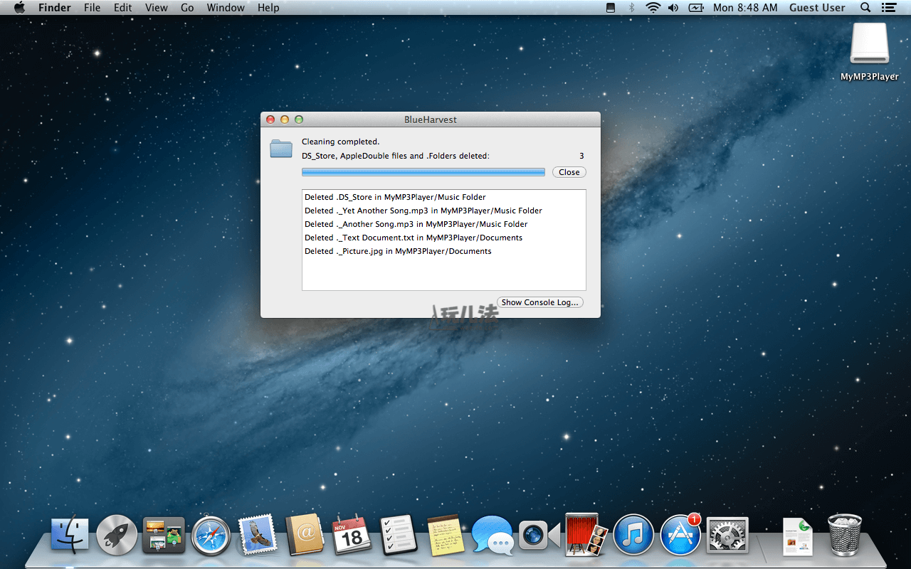
Task: Open the volume control icon
Action: pos(673,8)
